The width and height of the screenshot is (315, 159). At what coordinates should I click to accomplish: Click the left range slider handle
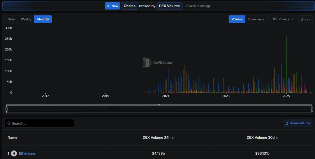coord(7,109)
